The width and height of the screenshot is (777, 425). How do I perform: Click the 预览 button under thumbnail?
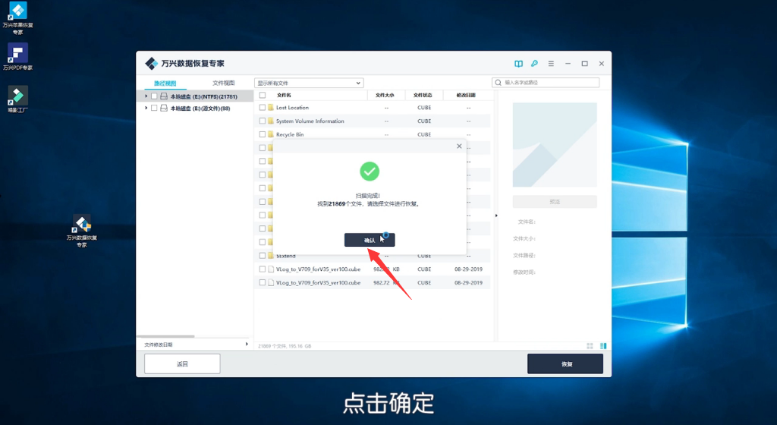tap(555, 202)
